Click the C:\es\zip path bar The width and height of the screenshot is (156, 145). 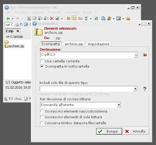click(18, 36)
